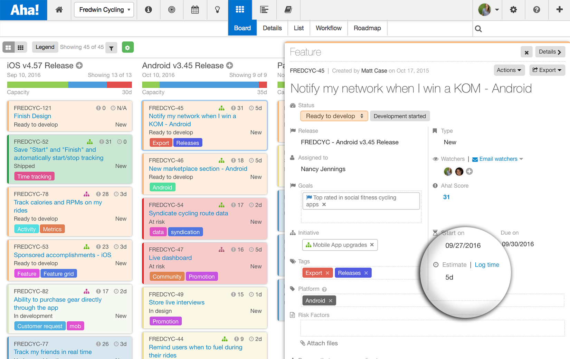Screen dimensions: 570x359
Task: Open the notebooks icon
Action: click(x=288, y=10)
